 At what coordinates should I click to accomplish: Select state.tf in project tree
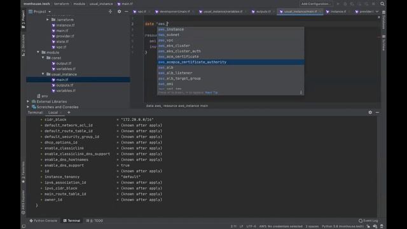[x=62, y=41]
